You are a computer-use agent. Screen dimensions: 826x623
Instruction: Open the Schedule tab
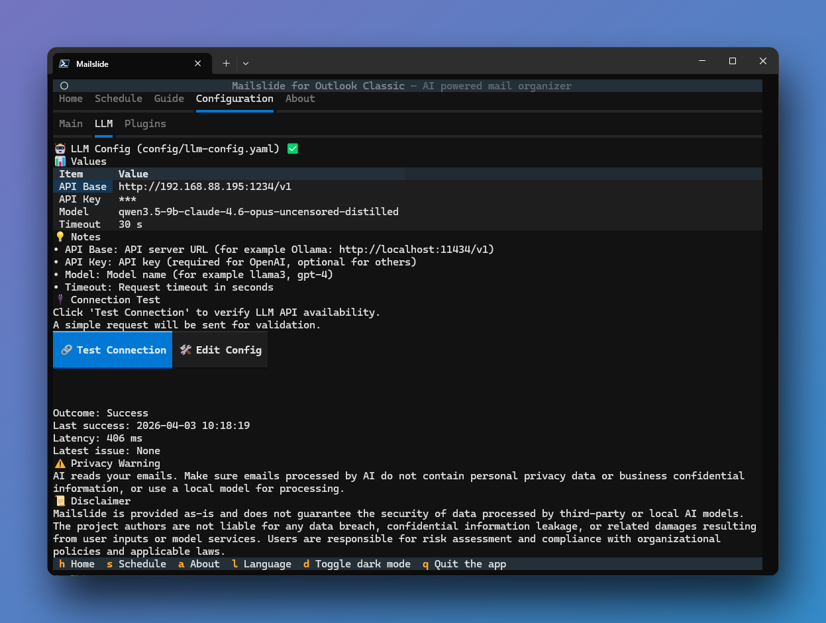[118, 99]
